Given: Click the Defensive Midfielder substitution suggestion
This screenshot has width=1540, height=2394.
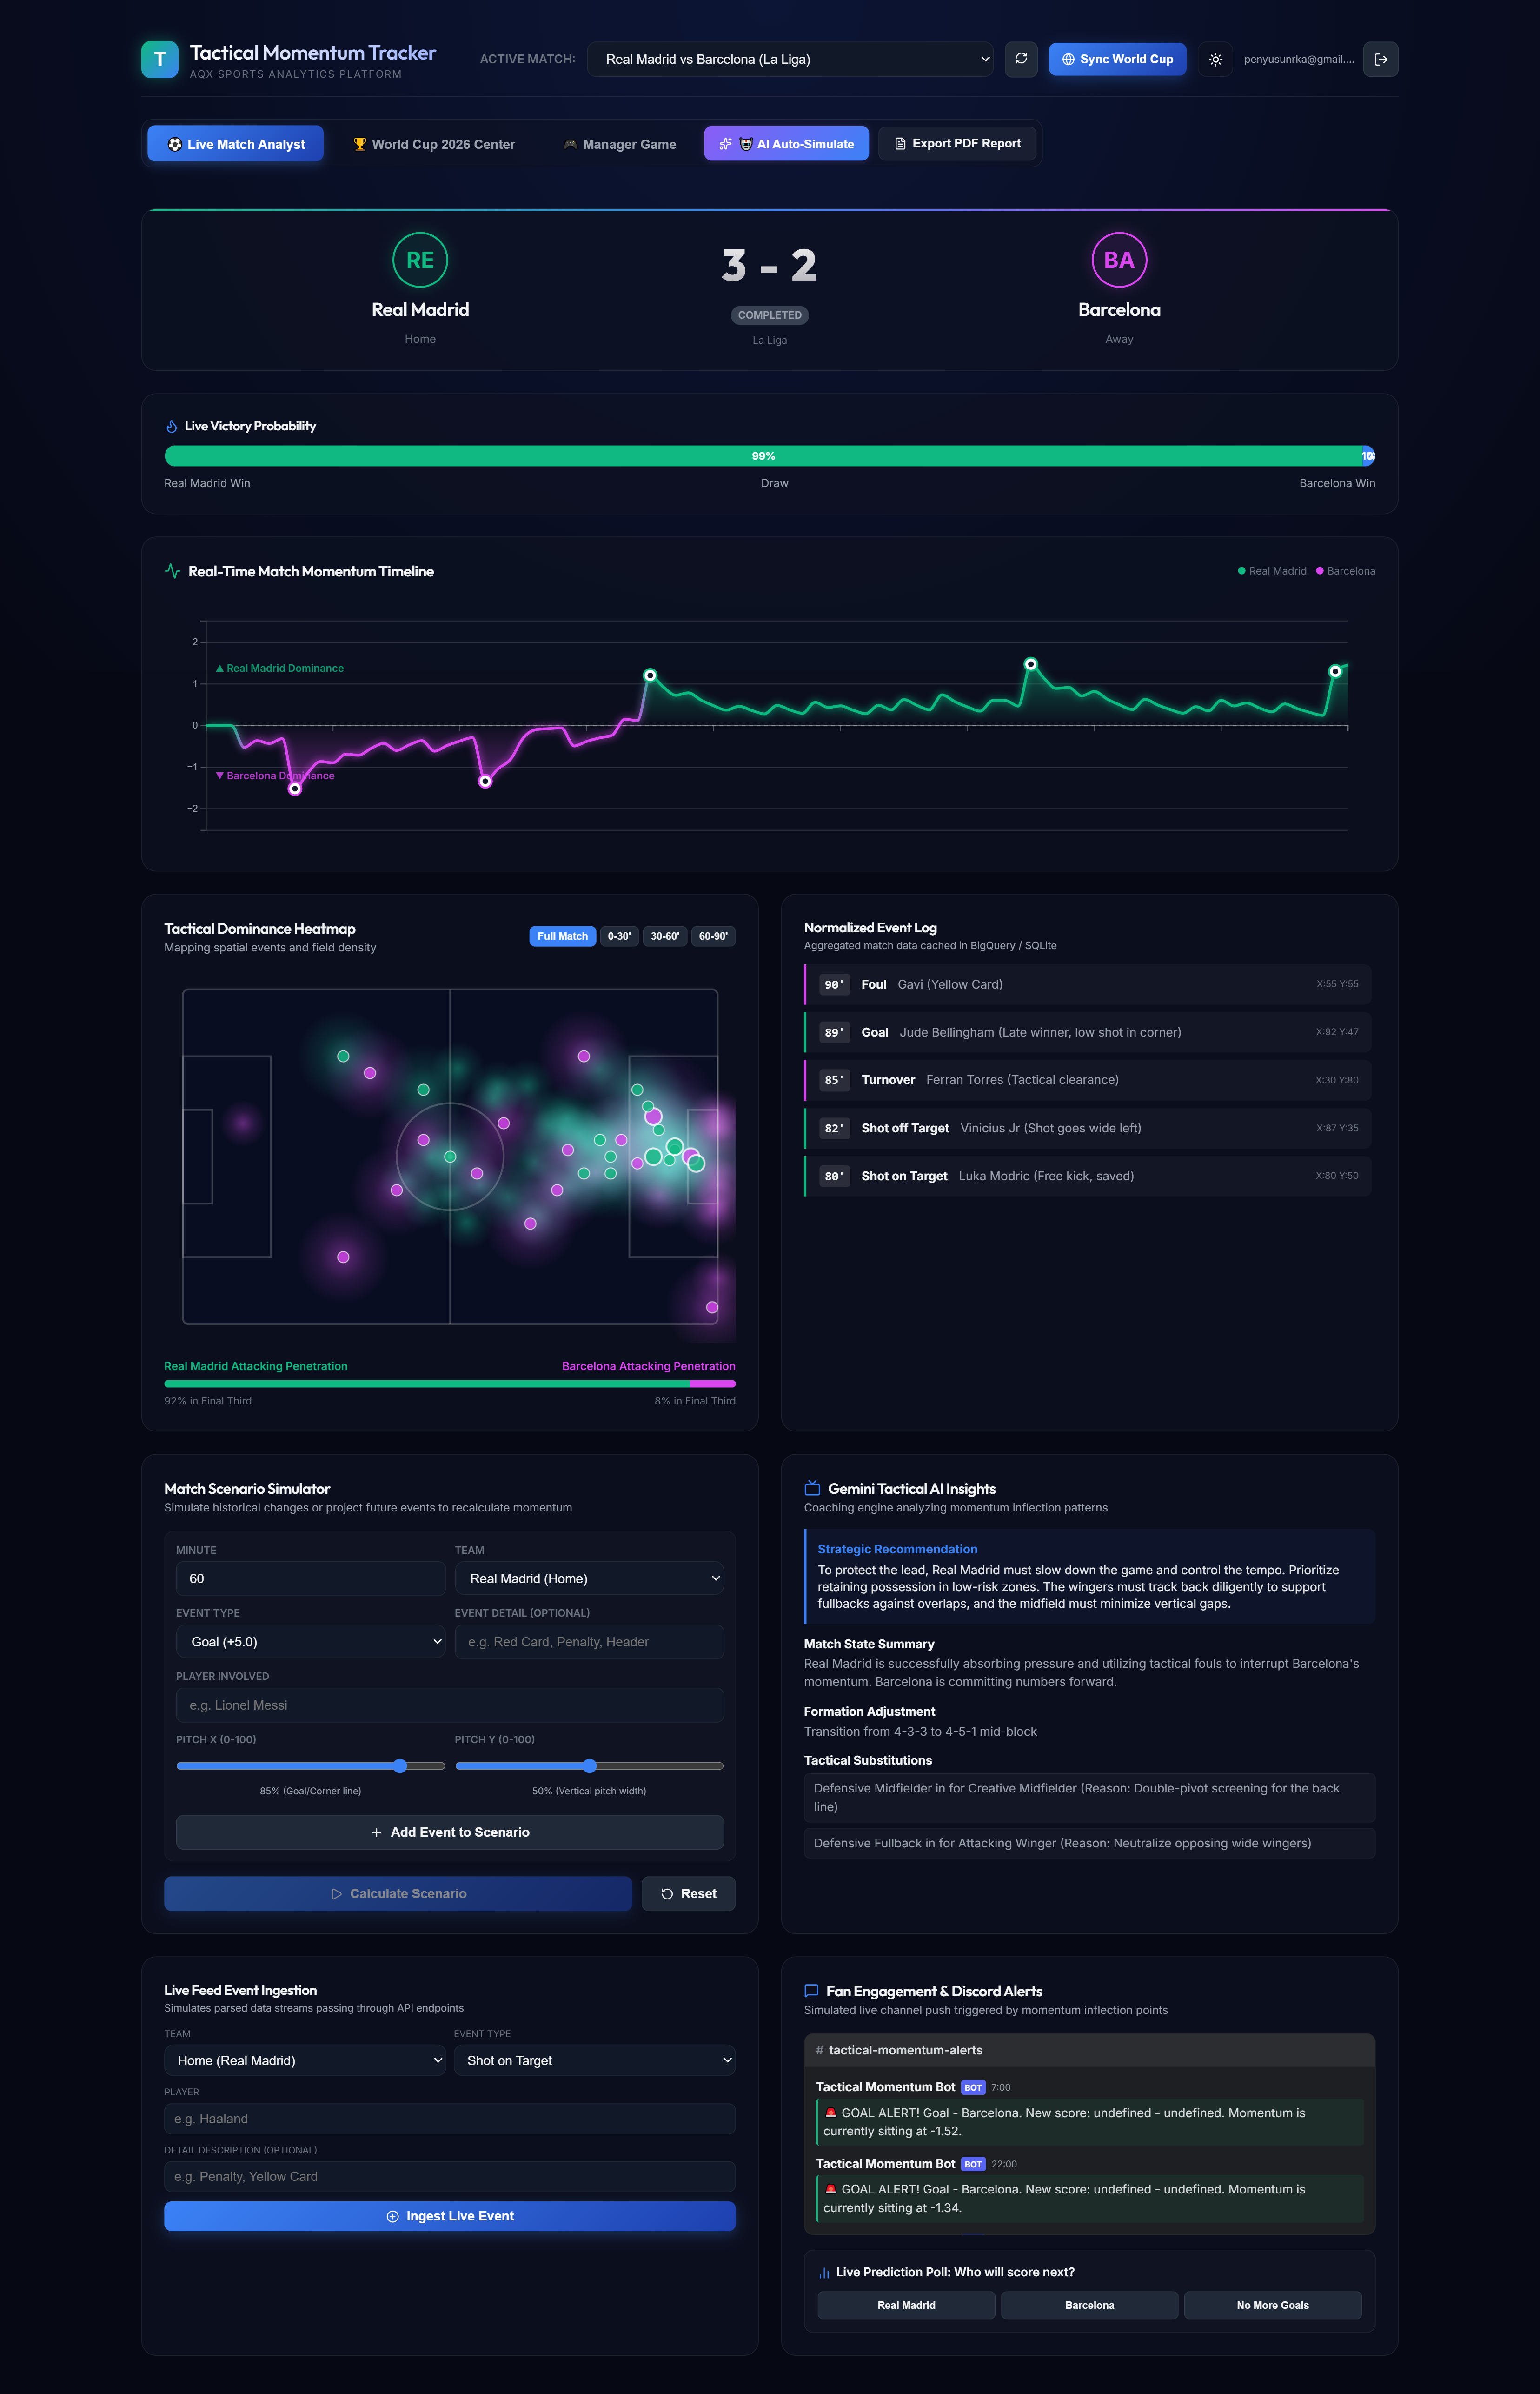Looking at the screenshot, I should point(1090,1798).
